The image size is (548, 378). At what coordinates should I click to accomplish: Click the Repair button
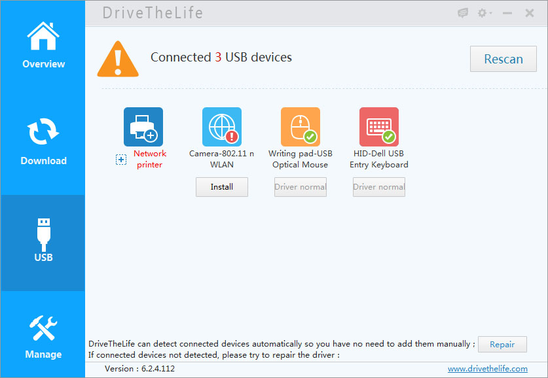(502, 345)
